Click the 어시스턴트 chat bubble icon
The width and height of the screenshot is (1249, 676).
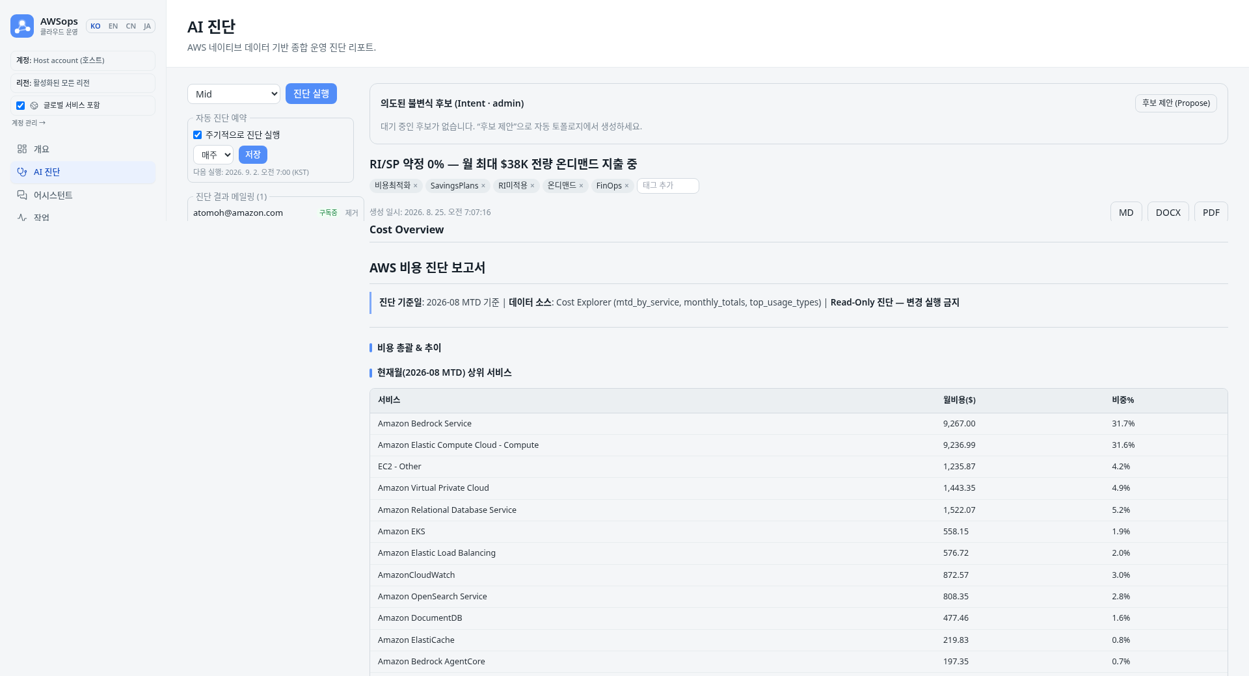click(22, 195)
